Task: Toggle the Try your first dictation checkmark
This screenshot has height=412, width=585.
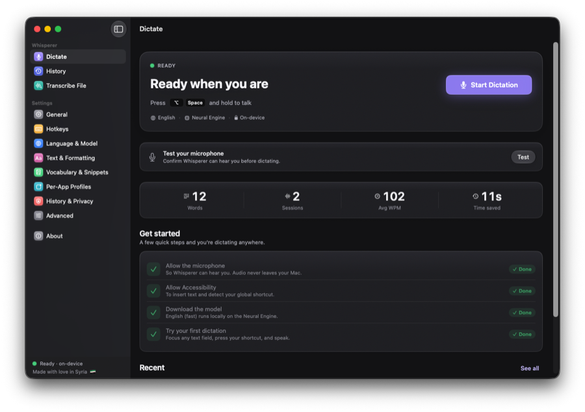Action: 153,334
